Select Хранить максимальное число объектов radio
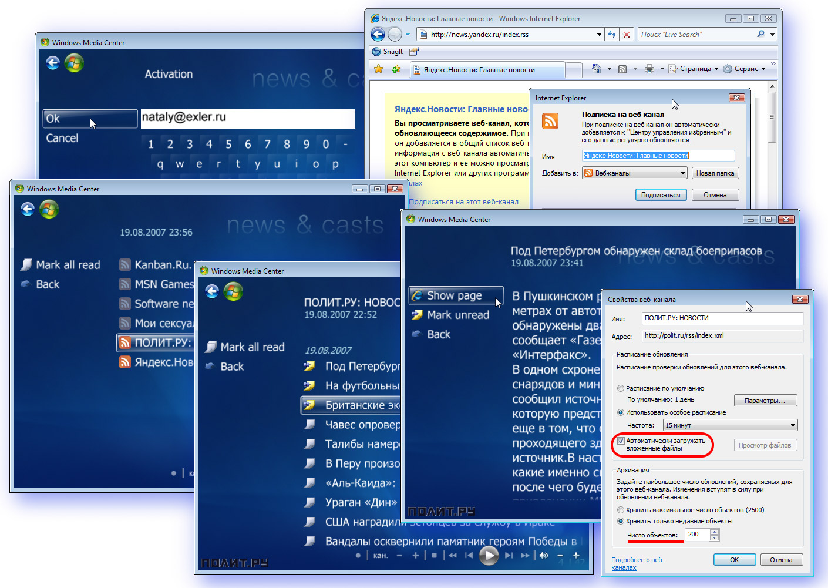 click(621, 510)
